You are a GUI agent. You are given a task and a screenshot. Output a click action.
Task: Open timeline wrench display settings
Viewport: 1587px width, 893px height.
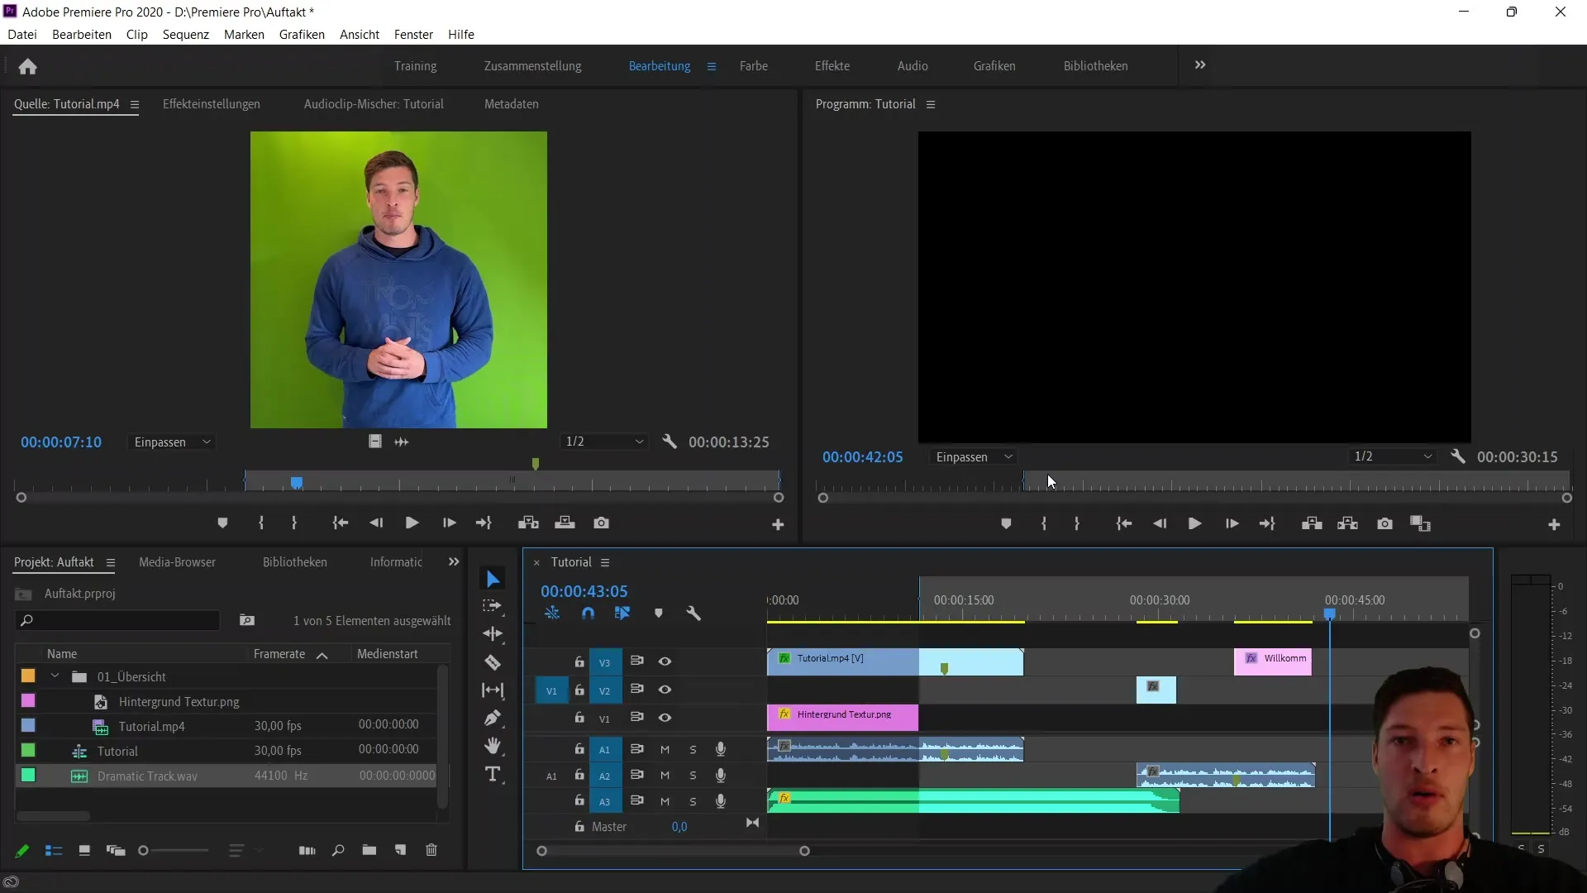693,614
